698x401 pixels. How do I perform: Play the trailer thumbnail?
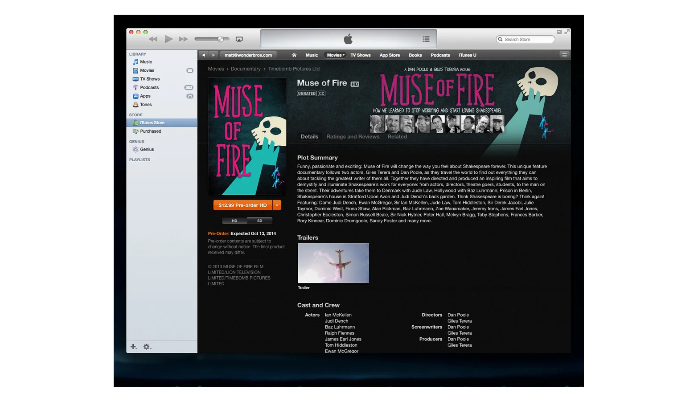click(333, 263)
